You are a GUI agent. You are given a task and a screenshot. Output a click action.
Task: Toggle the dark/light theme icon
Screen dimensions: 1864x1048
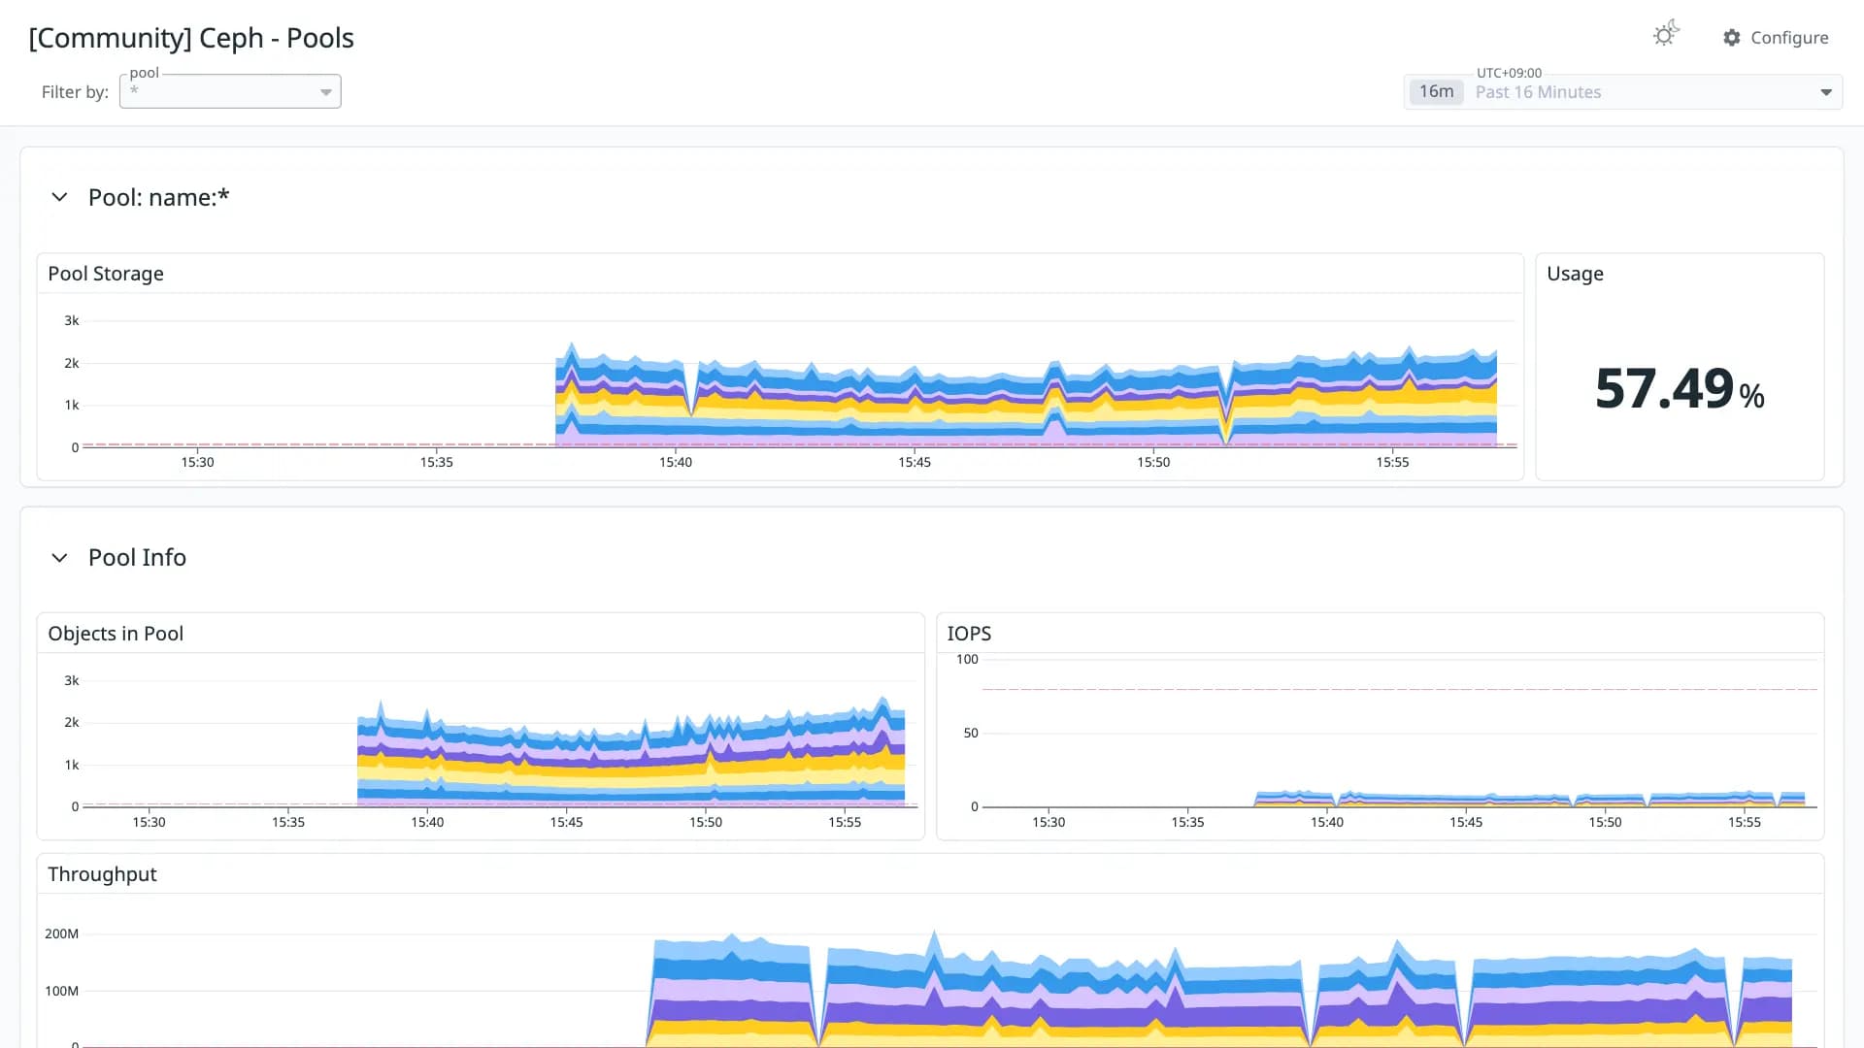[1666, 35]
